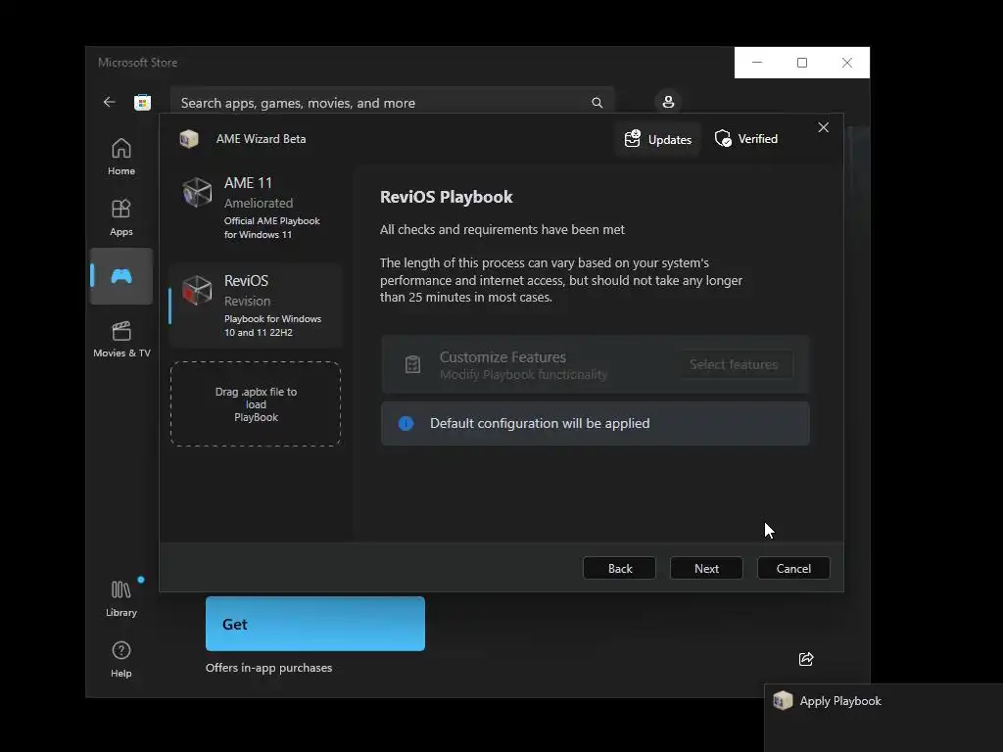Click the Customize Features clipboard icon
This screenshot has height=752, width=1003.
(412, 364)
